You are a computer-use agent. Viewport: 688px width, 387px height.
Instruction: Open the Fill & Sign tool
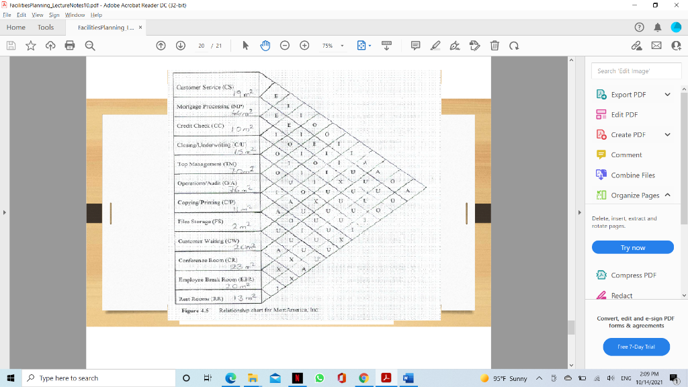click(454, 45)
